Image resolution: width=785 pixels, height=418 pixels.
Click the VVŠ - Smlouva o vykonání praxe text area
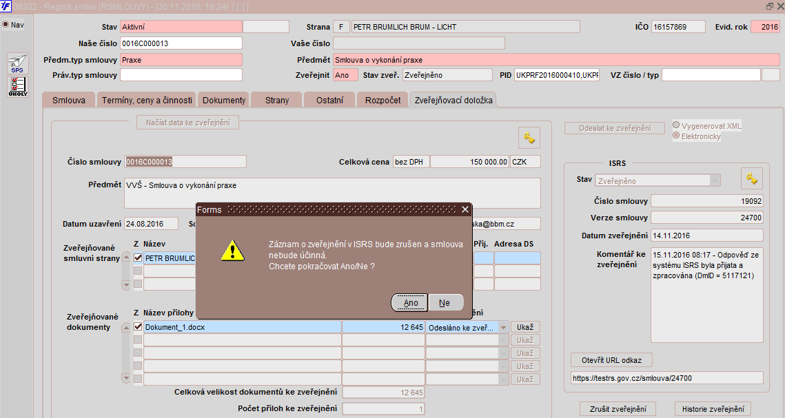[x=332, y=193]
